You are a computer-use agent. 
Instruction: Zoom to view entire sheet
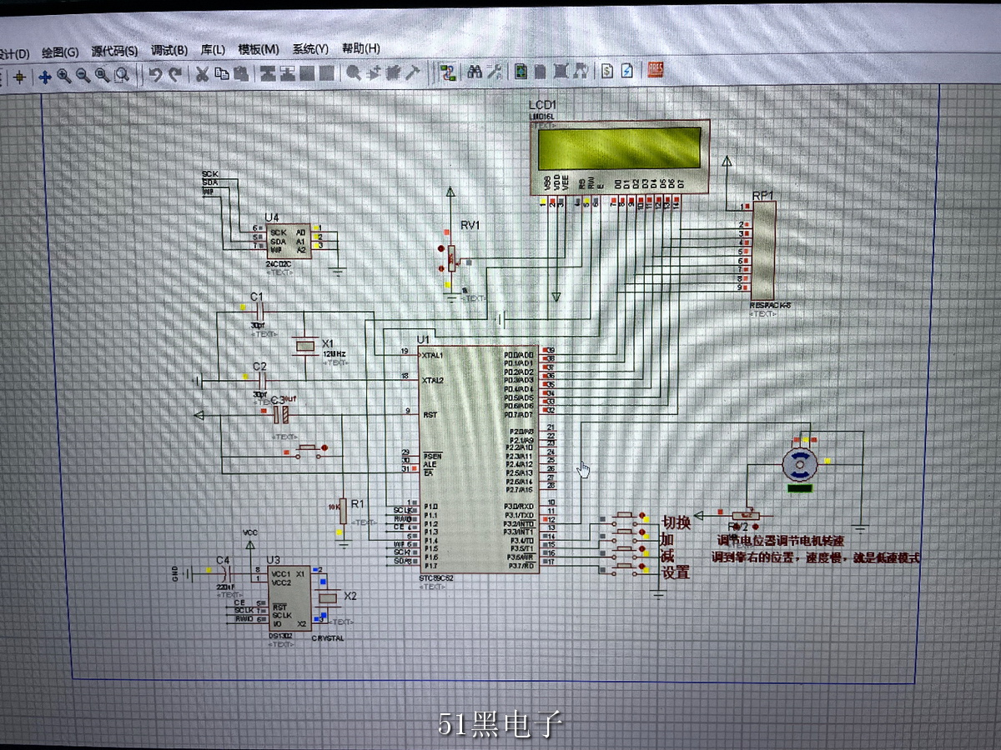pyautogui.click(x=102, y=75)
